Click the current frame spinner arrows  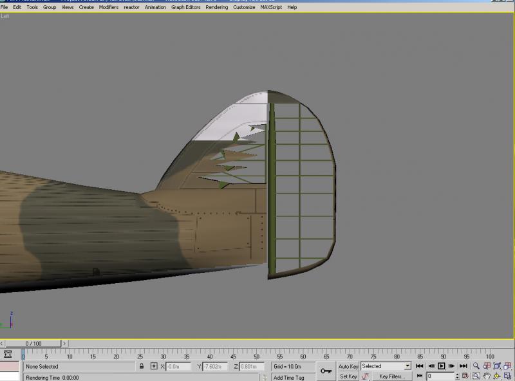point(458,376)
